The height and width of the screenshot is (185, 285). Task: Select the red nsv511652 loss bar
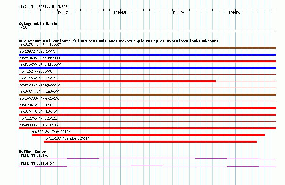[x=117, y=81]
